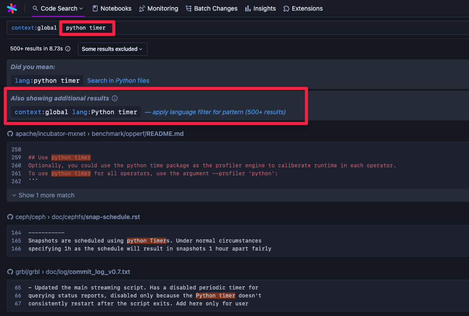
Task: Click context:global lang:Python timer query
Action: [x=76, y=112]
